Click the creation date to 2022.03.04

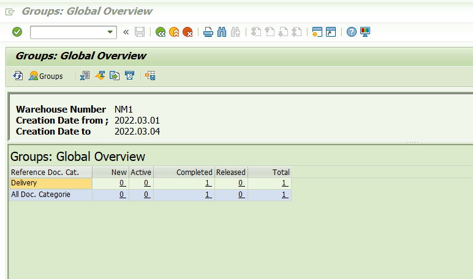137,132
